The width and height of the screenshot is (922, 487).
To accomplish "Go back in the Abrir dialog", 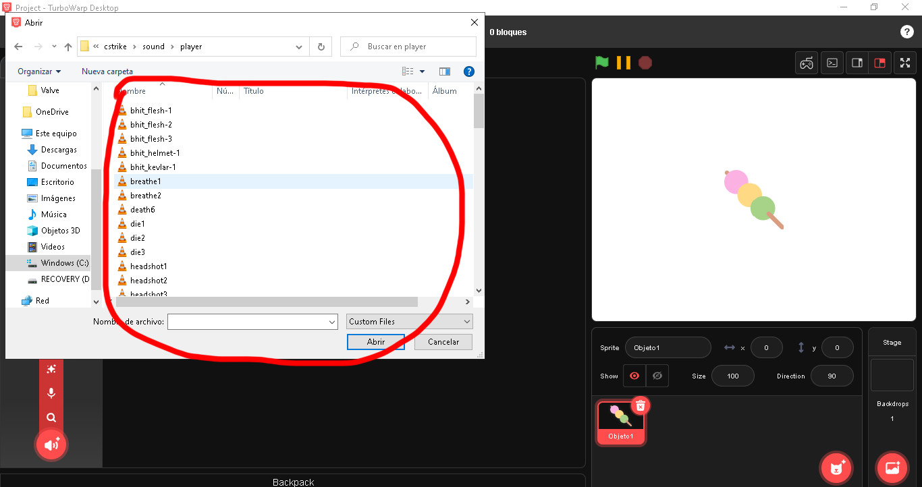I will click(x=18, y=47).
